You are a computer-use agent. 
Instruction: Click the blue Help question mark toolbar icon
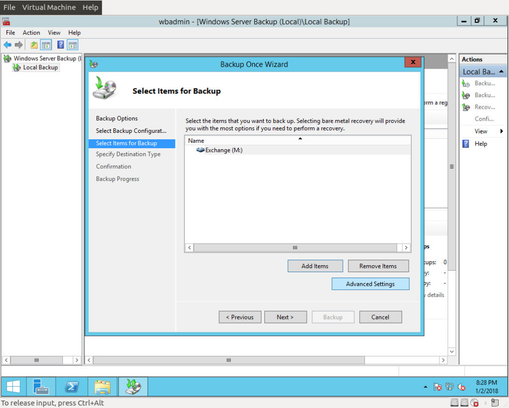pyautogui.click(x=60, y=44)
